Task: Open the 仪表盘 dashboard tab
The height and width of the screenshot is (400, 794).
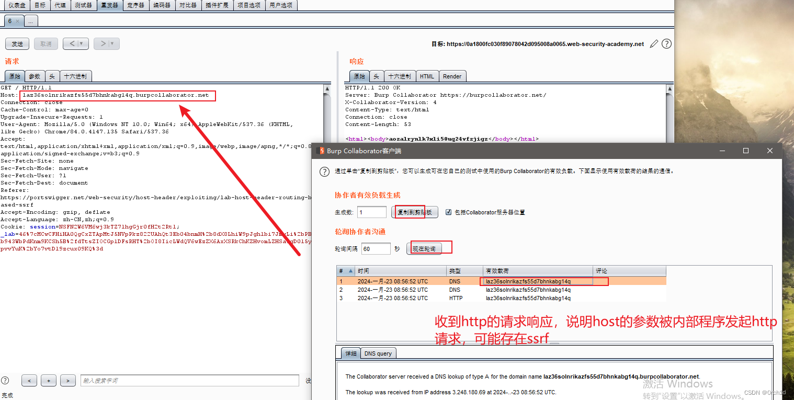Action: [x=17, y=5]
